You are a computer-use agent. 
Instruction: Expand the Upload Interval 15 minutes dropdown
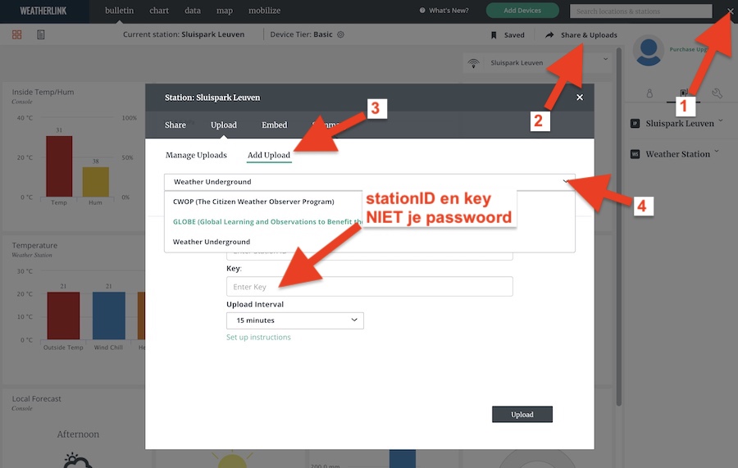[x=294, y=320]
